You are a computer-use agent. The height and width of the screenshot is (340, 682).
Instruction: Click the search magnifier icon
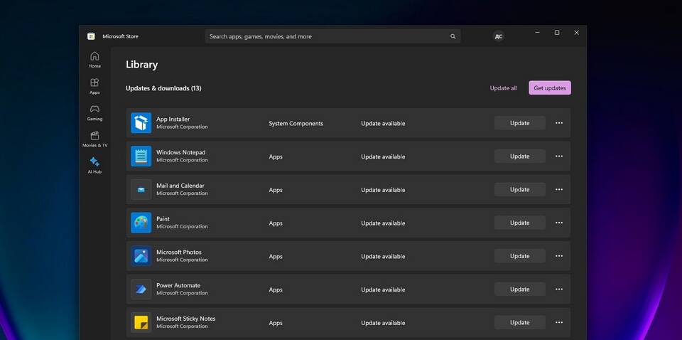tap(453, 36)
